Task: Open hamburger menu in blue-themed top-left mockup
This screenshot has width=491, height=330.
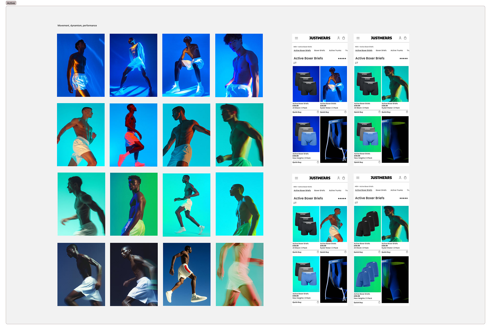Action: [296, 38]
